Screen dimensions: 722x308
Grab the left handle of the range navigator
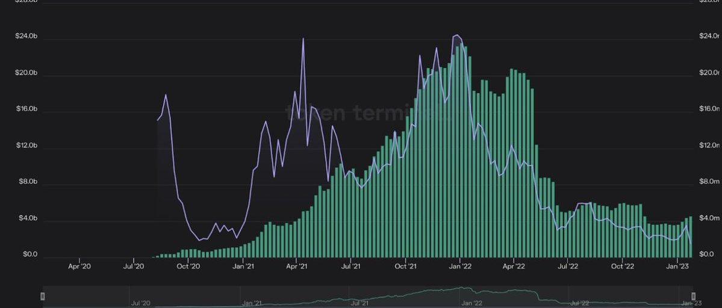tap(42, 296)
